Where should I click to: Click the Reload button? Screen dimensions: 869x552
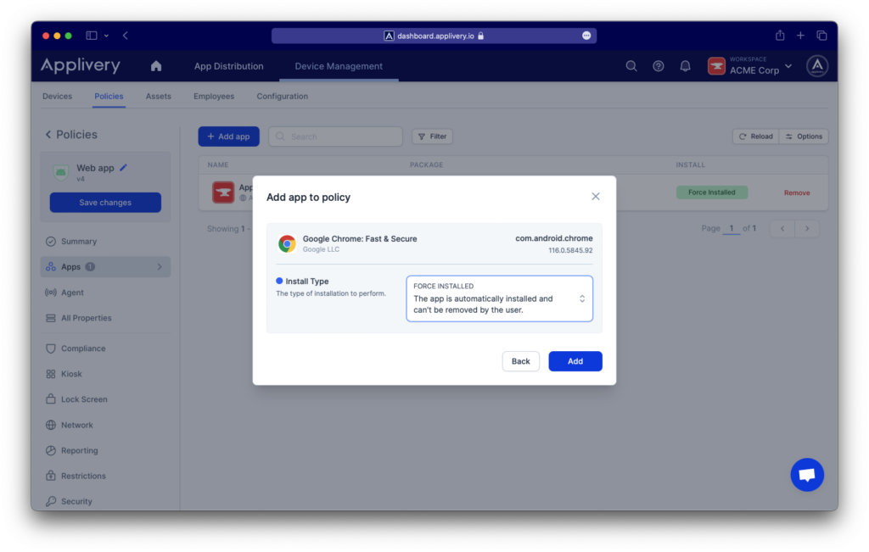(755, 137)
